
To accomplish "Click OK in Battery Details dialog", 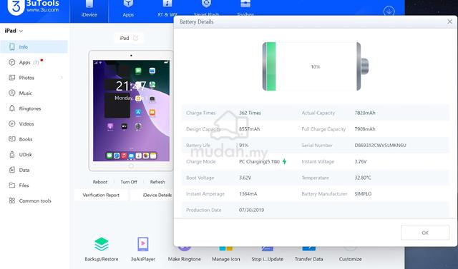I will [x=425, y=233].
